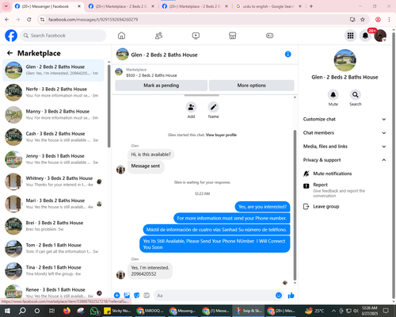Open the tab search dropdown arrow

point(6,6)
